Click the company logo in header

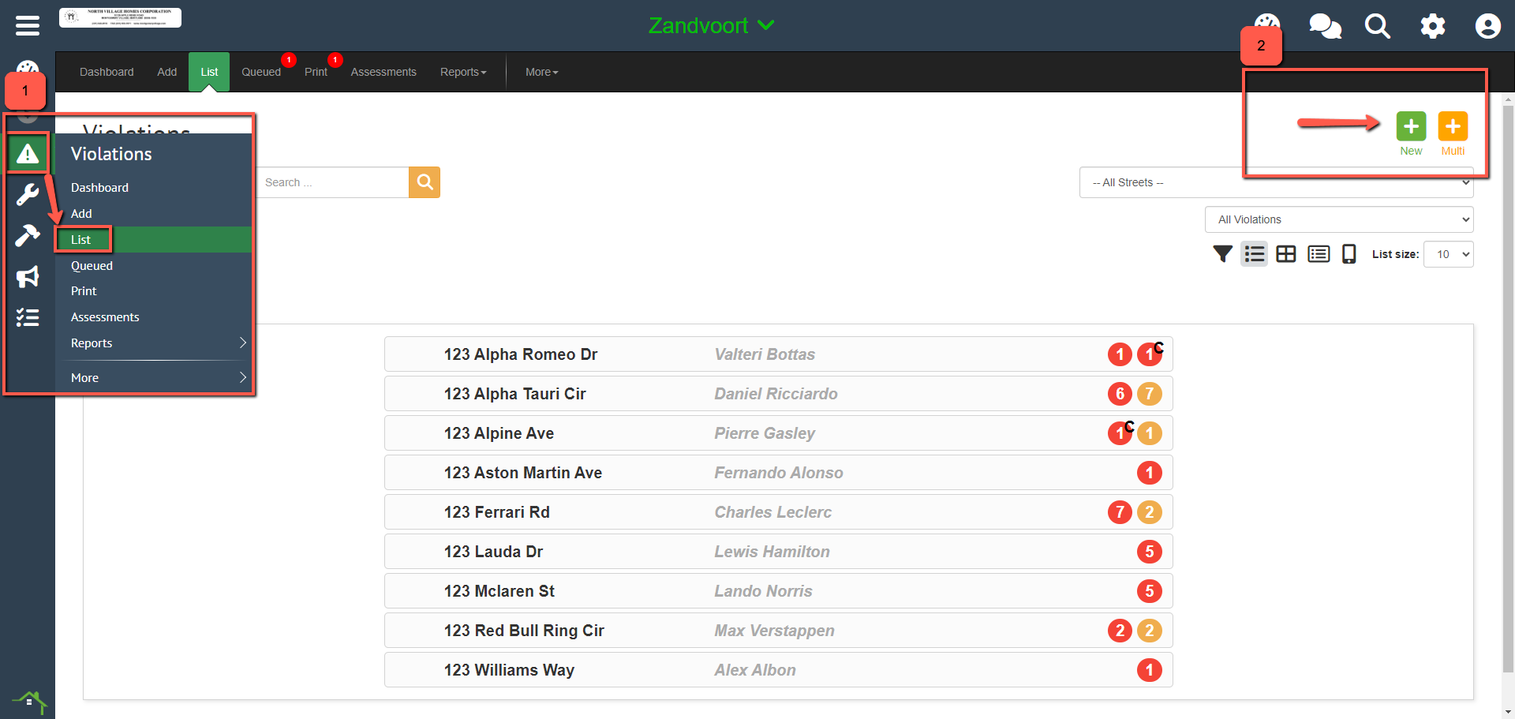click(120, 18)
